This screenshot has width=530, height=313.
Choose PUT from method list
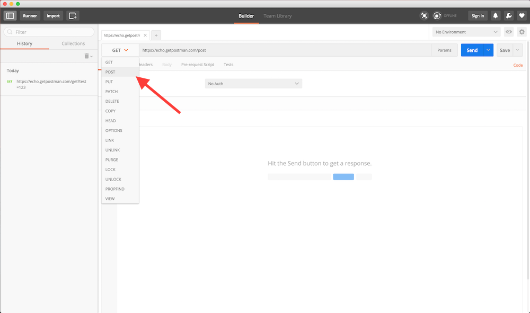pos(120,82)
